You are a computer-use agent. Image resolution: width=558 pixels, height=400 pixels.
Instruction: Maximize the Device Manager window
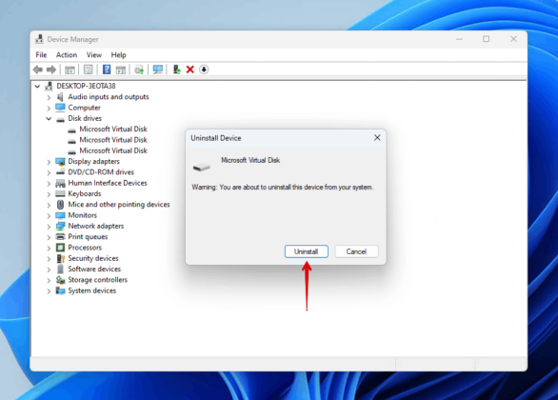tap(487, 39)
